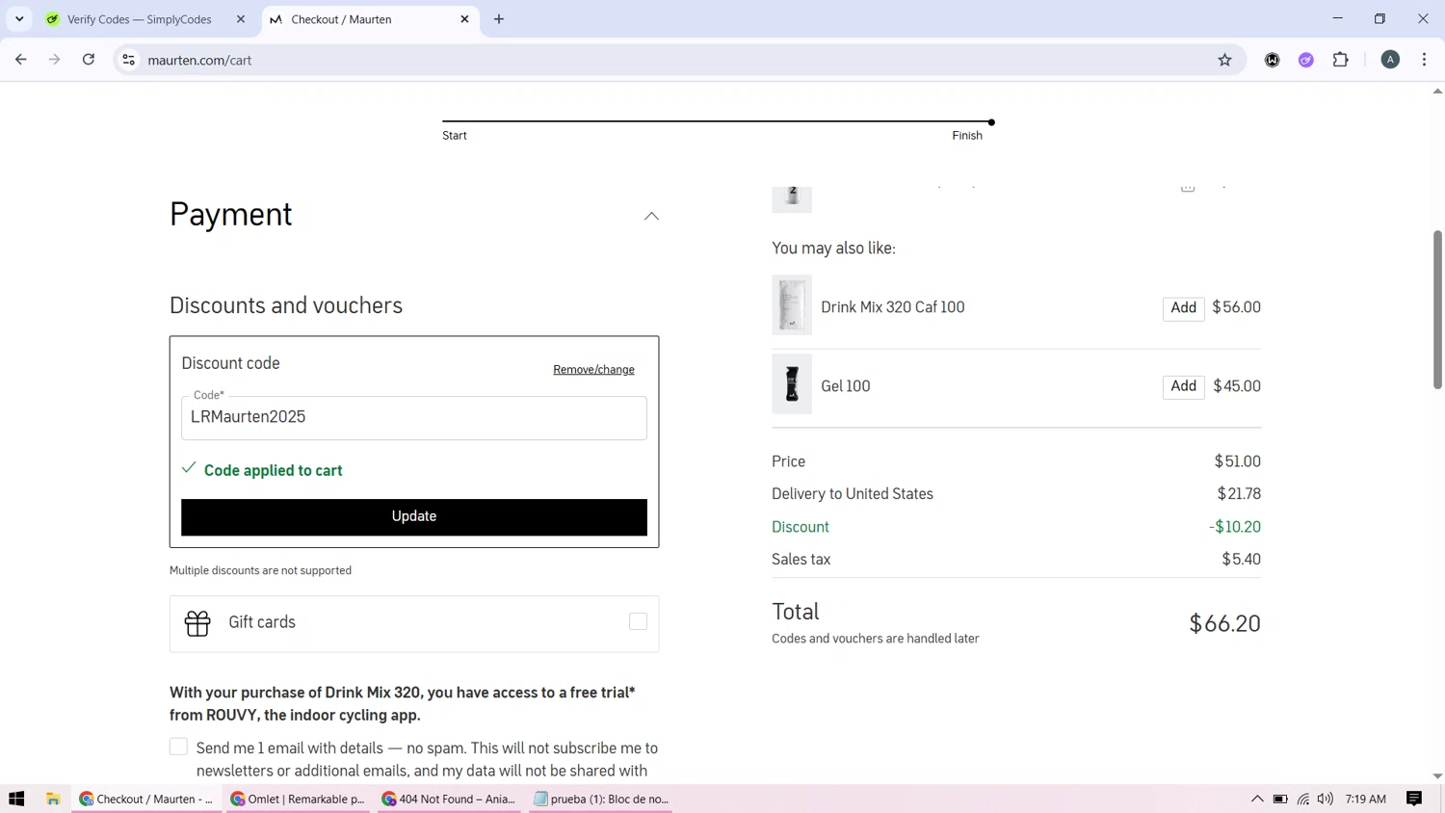Open the notification center icon
1445x813 pixels.
coord(1414,799)
